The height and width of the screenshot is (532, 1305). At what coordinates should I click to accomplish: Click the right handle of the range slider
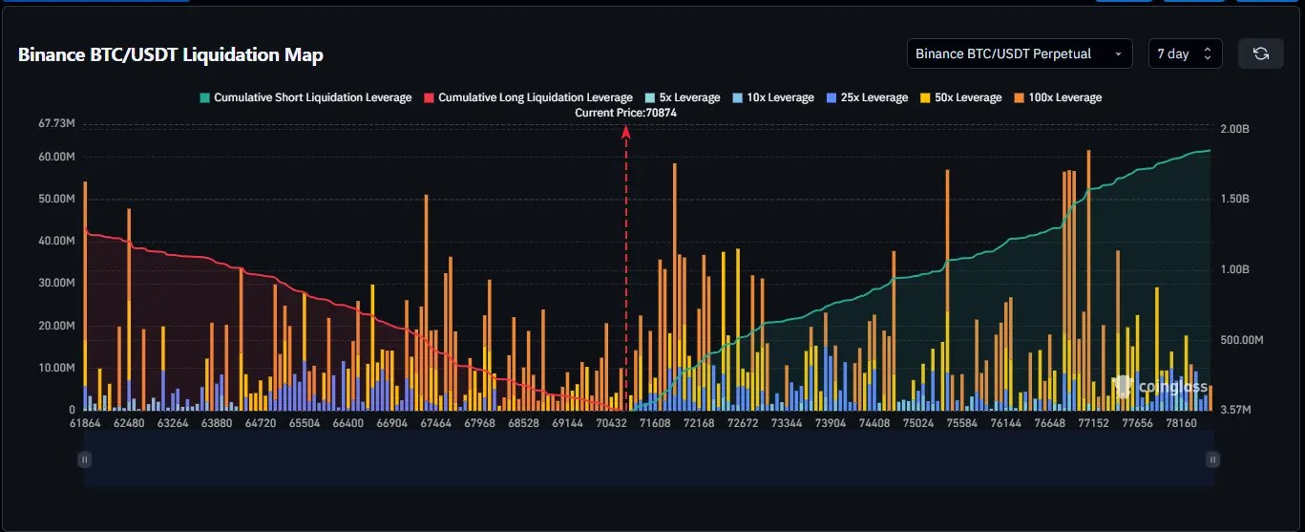1212,459
